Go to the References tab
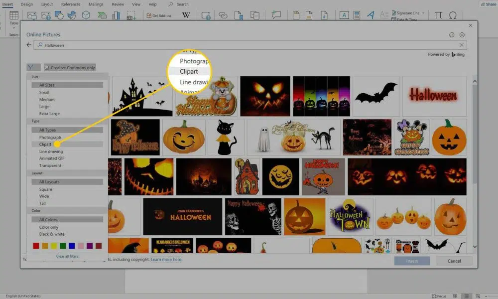 coord(71,4)
